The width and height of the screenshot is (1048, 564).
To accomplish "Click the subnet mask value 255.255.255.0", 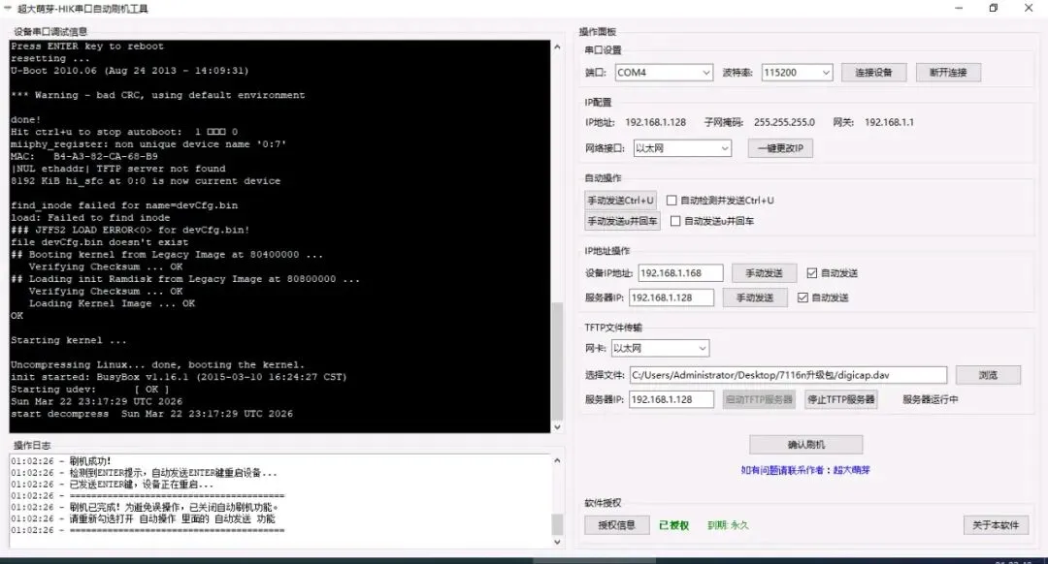I will (784, 122).
